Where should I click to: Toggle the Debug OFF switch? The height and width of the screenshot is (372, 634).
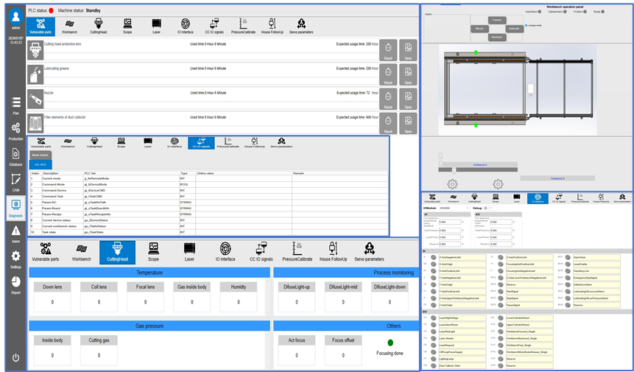[x=490, y=208]
